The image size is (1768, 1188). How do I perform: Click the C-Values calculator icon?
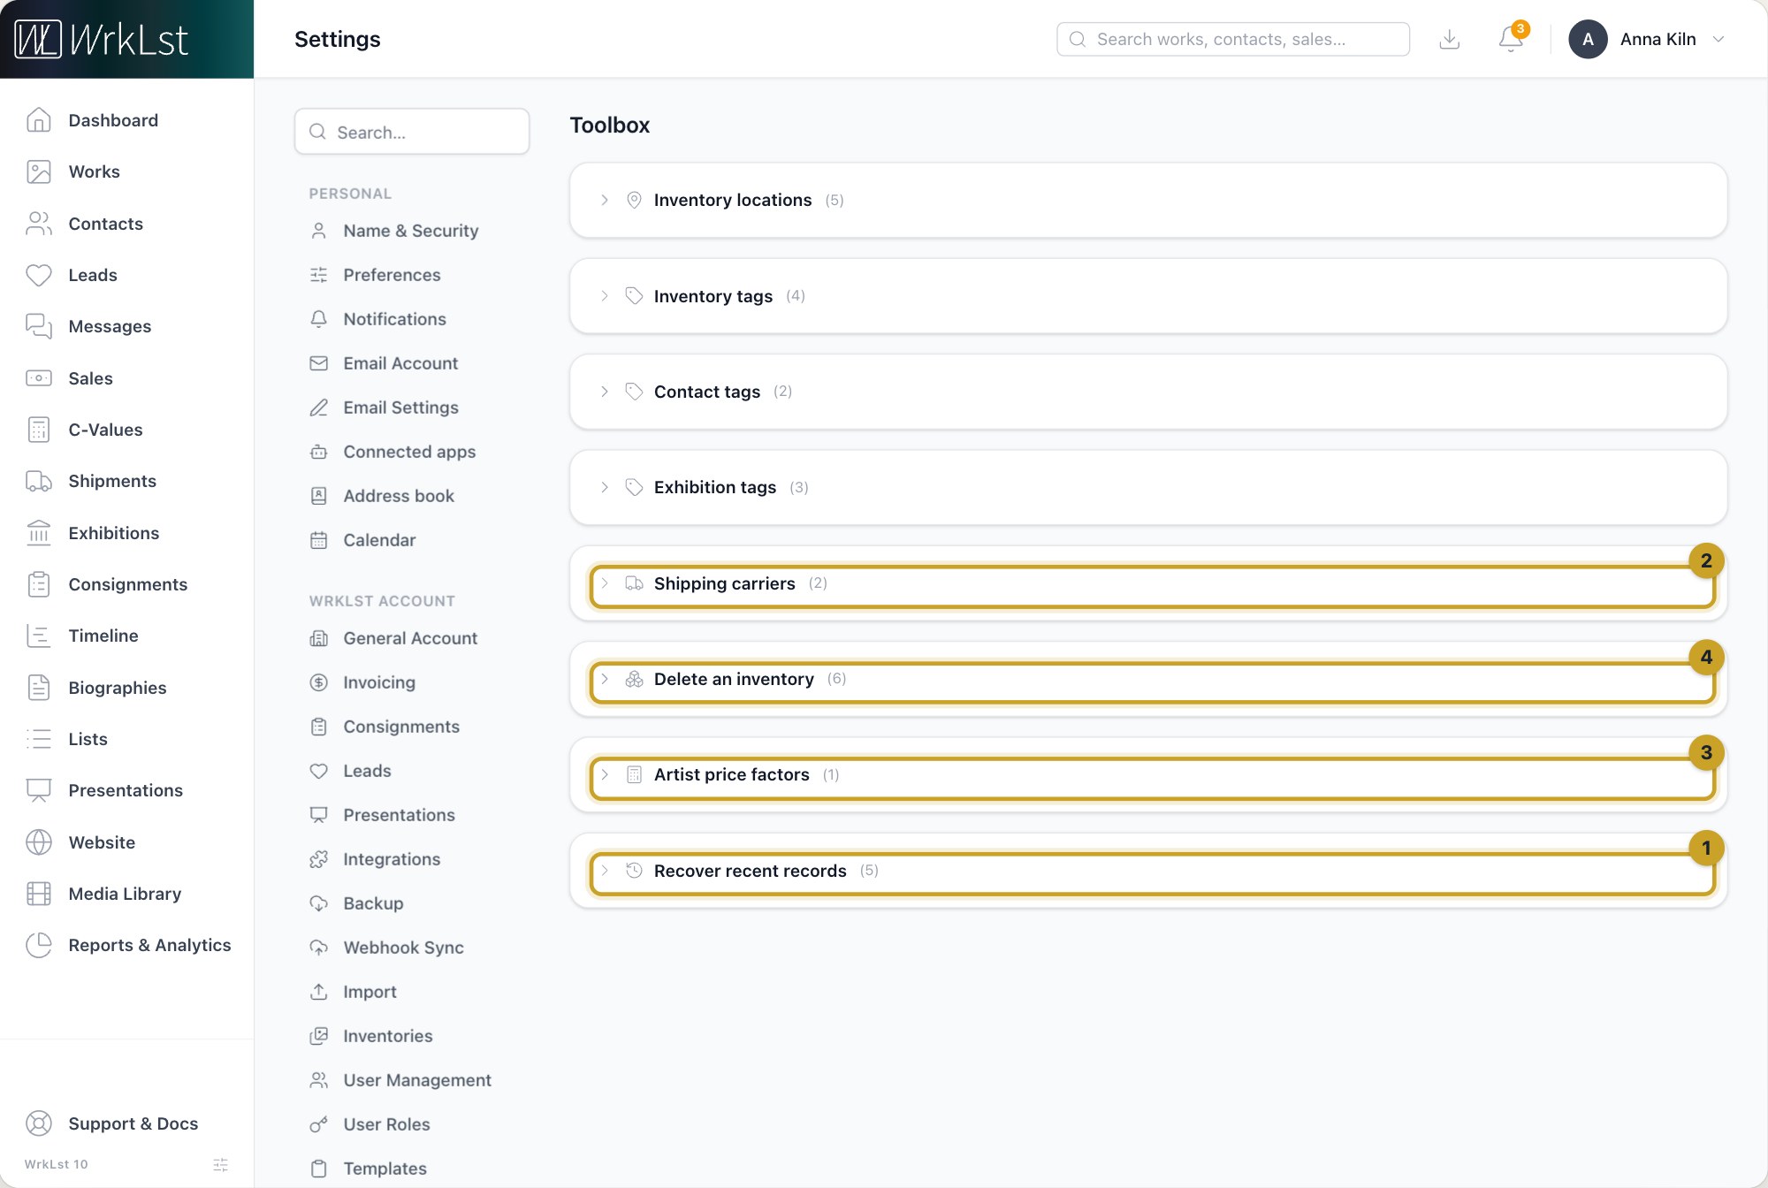click(38, 430)
